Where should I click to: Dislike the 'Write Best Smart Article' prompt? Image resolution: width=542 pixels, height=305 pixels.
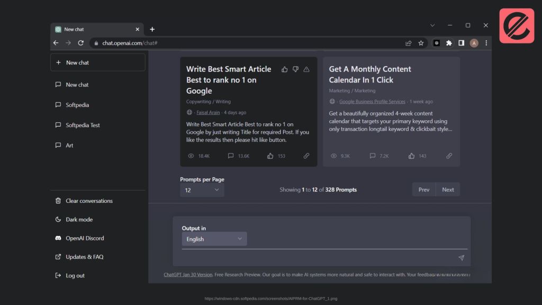tap(295, 69)
